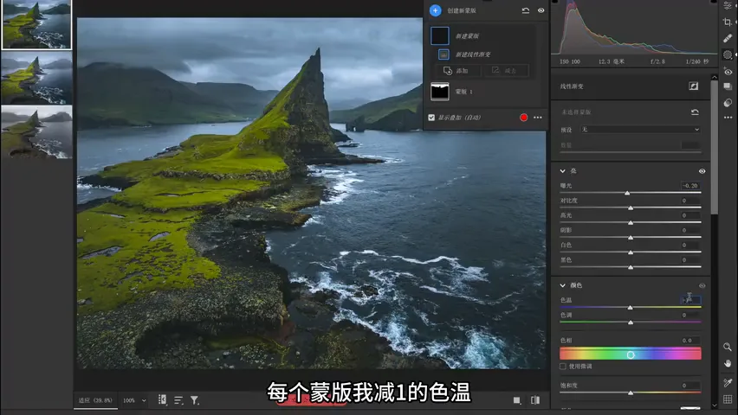738x415 pixels.
Task: Collapse the 颜色 (Color) section chevron
Action: point(562,285)
